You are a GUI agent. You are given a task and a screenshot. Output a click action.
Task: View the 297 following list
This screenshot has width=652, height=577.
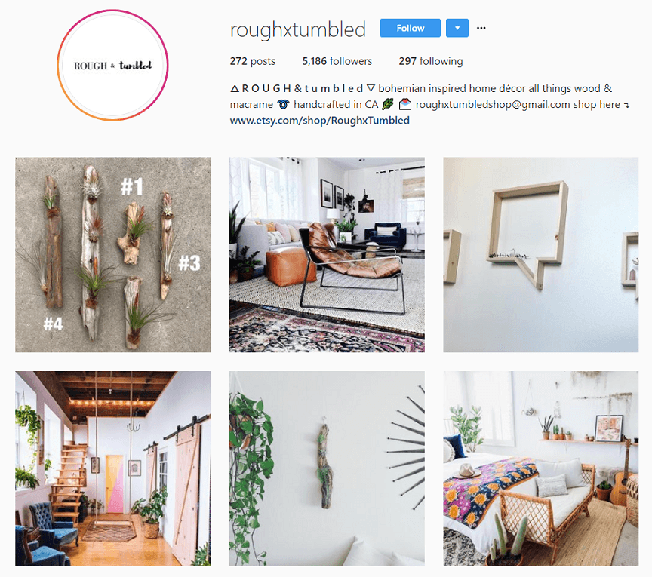coord(431,61)
